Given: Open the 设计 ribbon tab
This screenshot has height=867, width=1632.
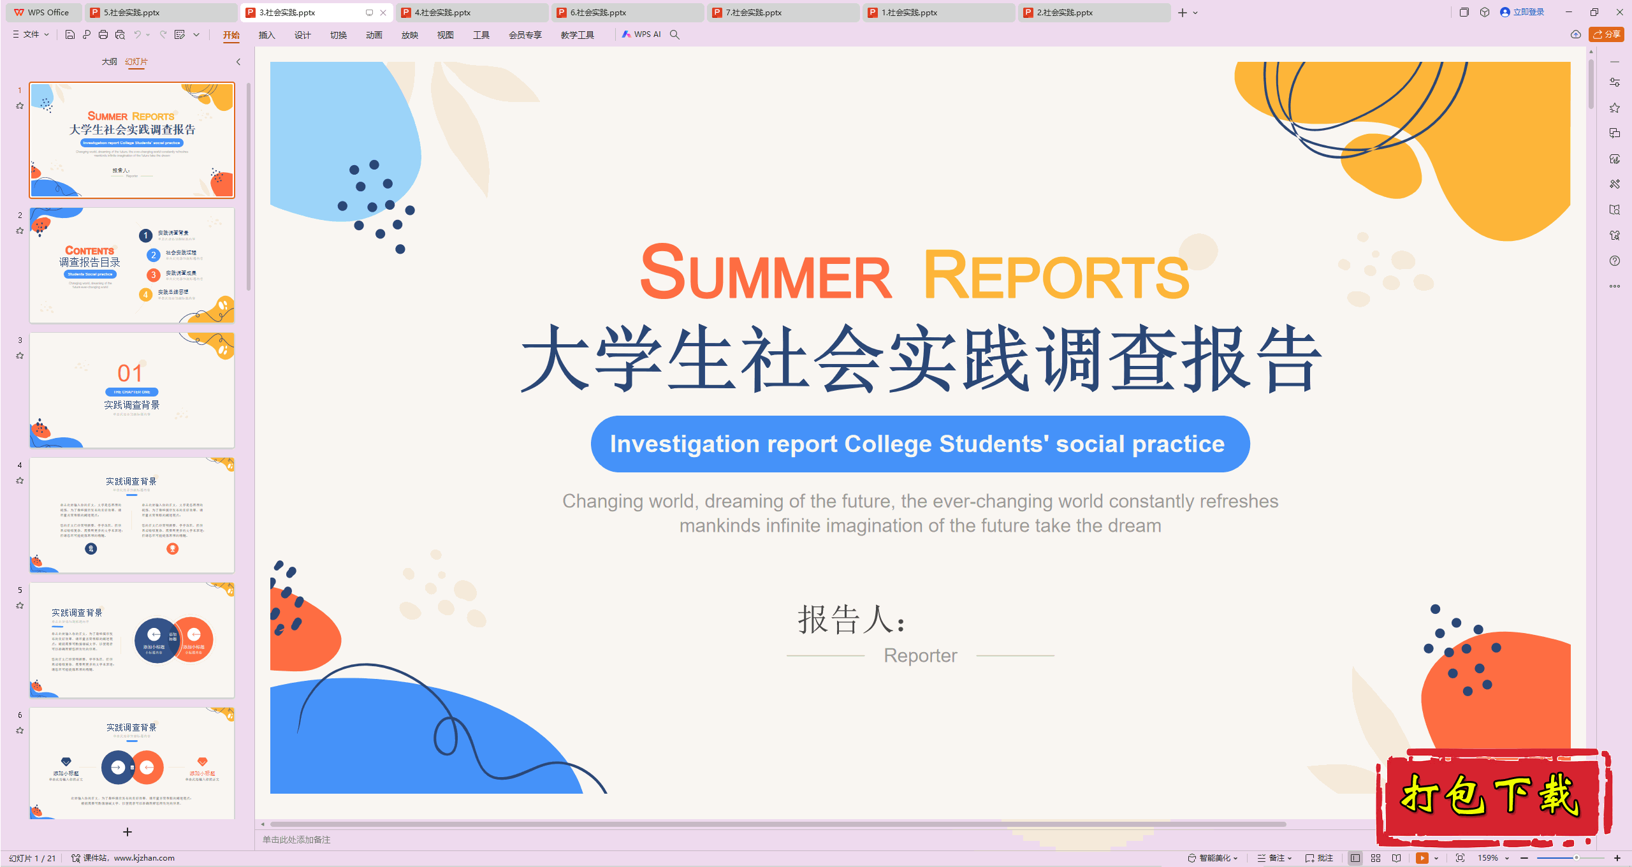Looking at the screenshot, I should click(x=303, y=35).
